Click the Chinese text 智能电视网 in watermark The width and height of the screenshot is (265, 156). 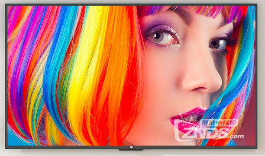[219, 123]
